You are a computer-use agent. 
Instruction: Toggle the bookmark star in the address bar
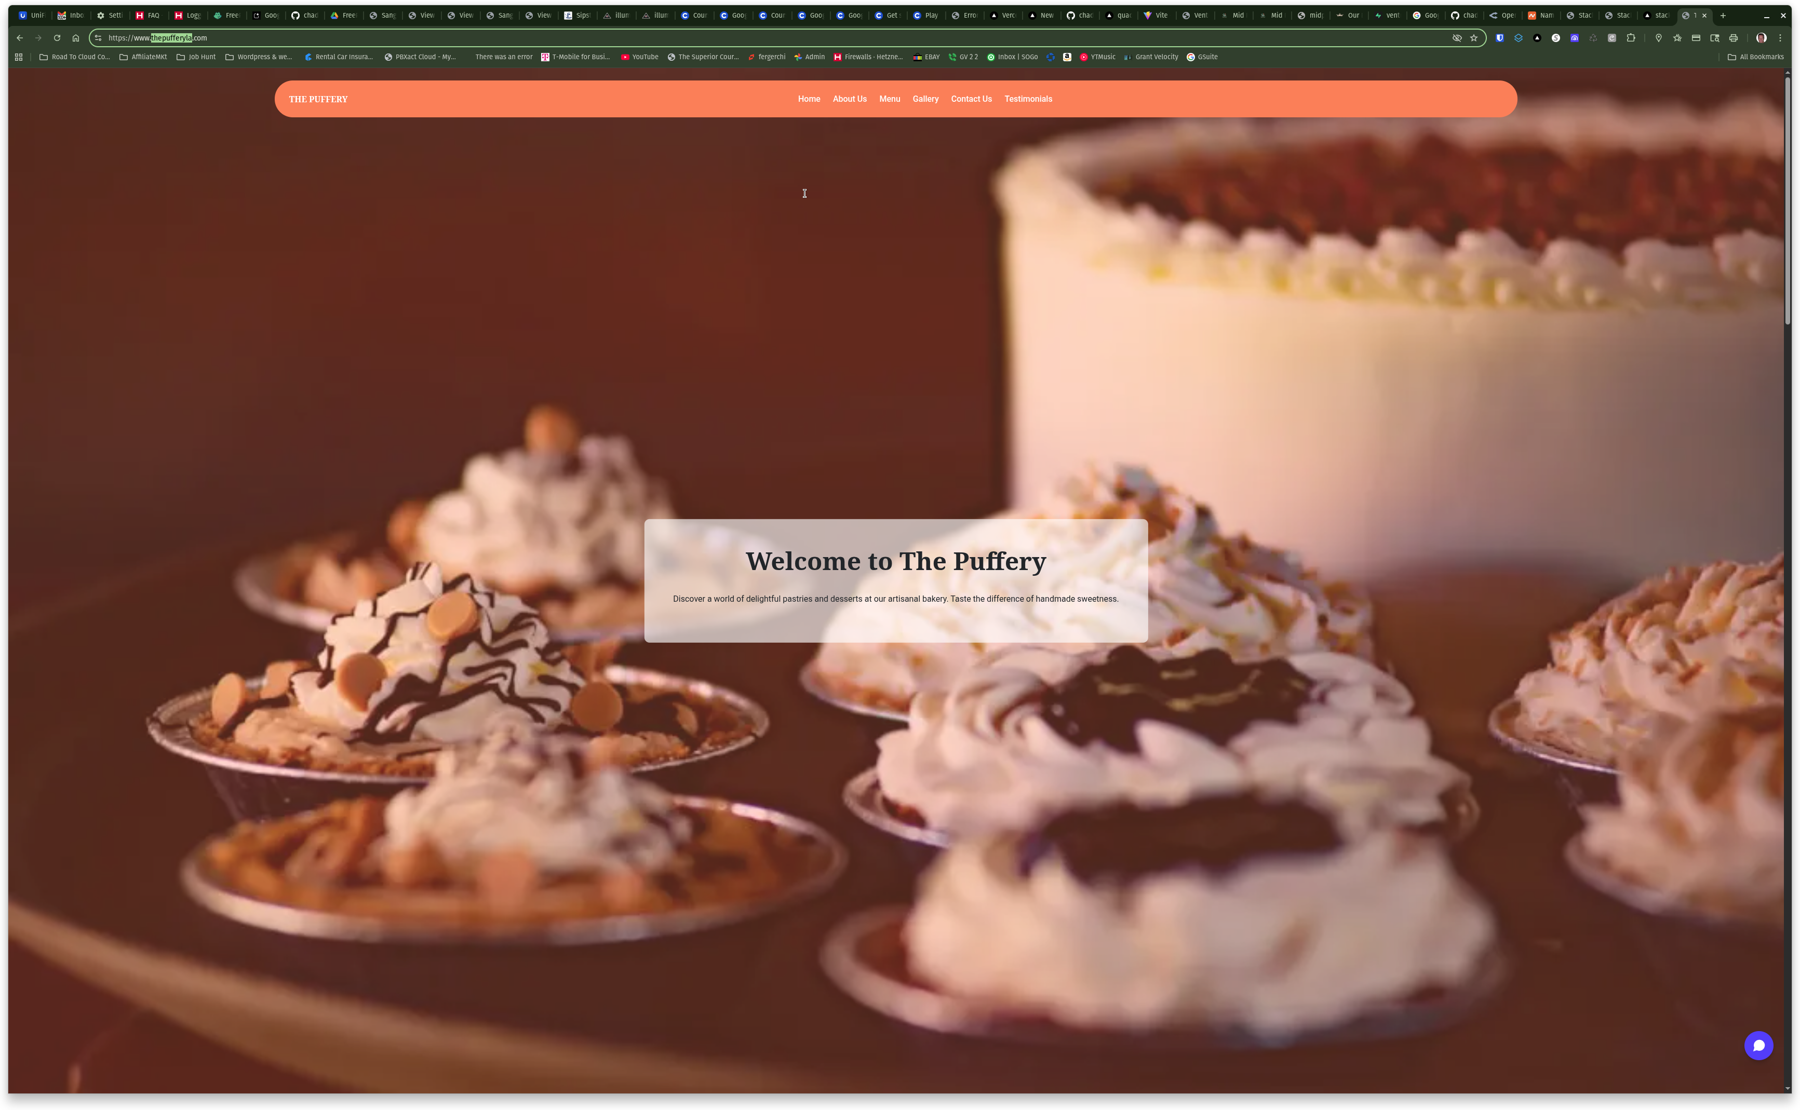click(1474, 37)
